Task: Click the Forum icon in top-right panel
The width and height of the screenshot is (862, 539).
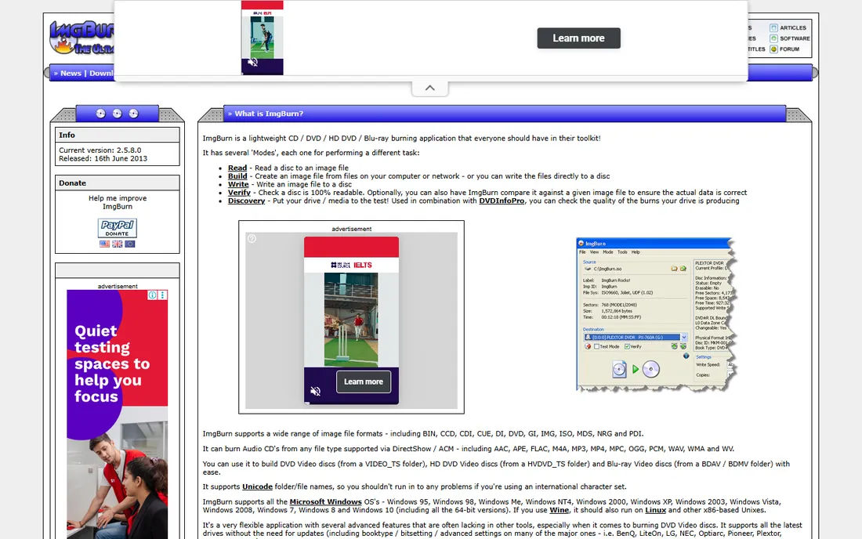Action: point(773,49)
